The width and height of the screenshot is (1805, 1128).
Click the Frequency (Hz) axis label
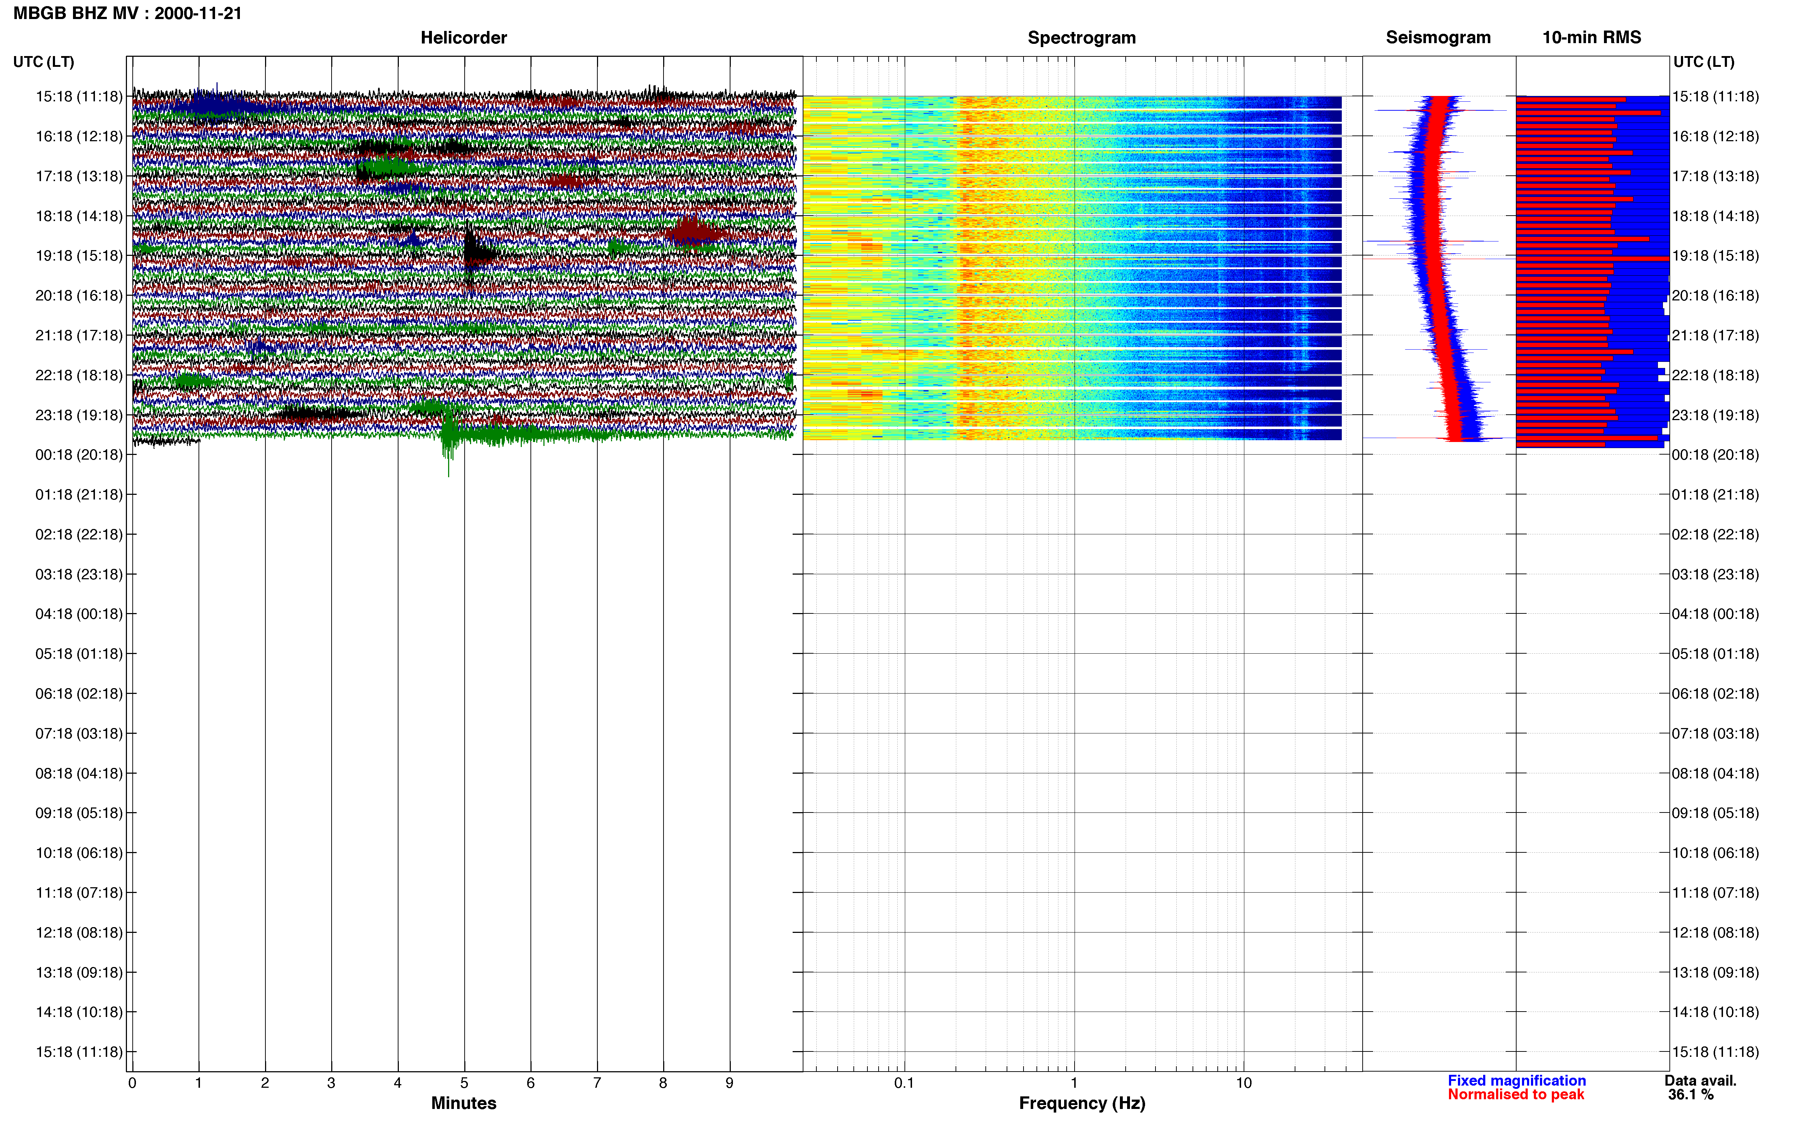[x=1082, y=1103]
